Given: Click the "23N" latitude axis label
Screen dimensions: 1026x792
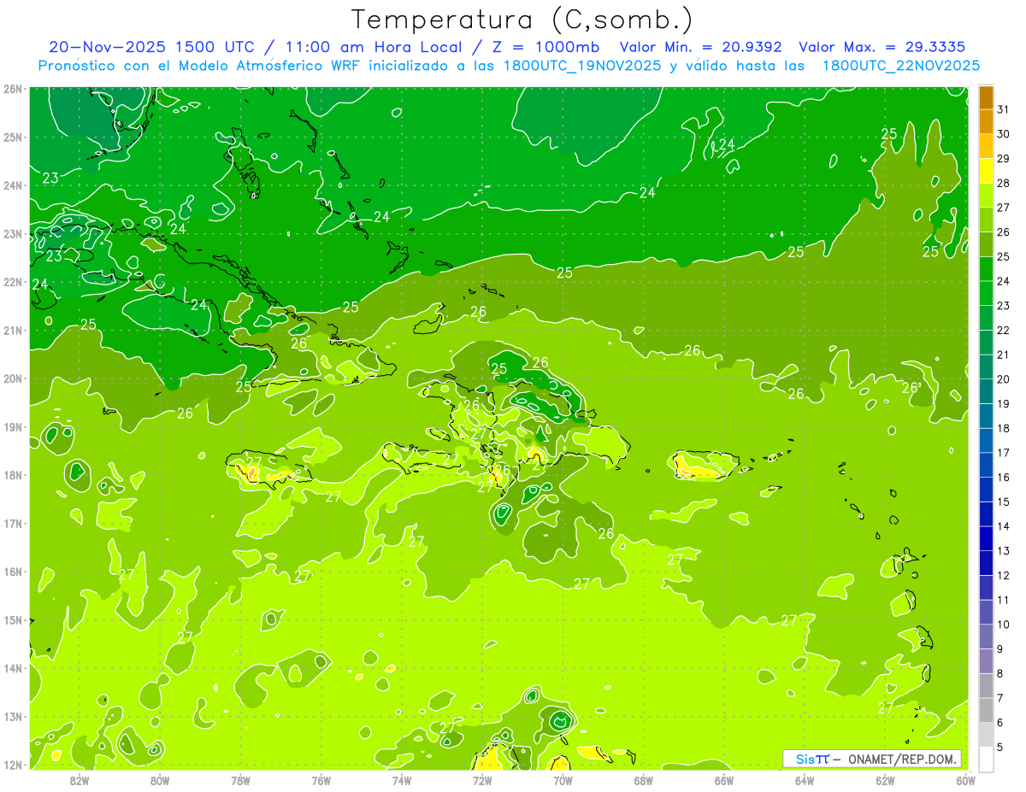Looking at the screenshot, I should click(x=13, y=233).
